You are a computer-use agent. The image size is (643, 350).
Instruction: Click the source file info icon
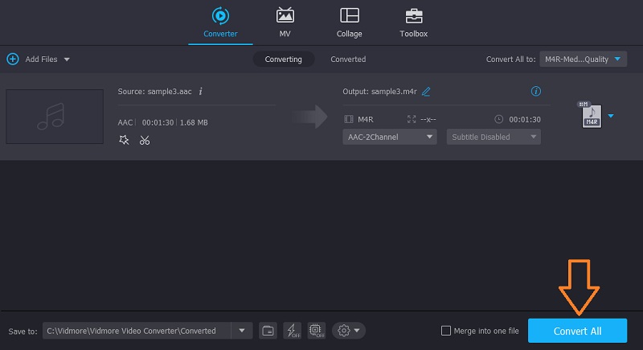[x=200, y=92]
